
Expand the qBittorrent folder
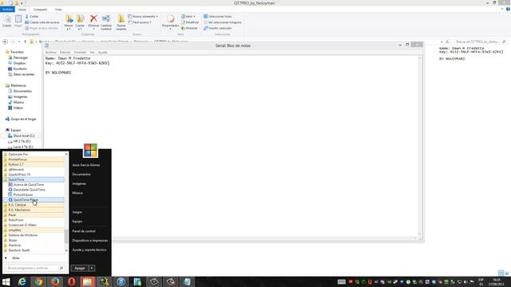(16, 170)
